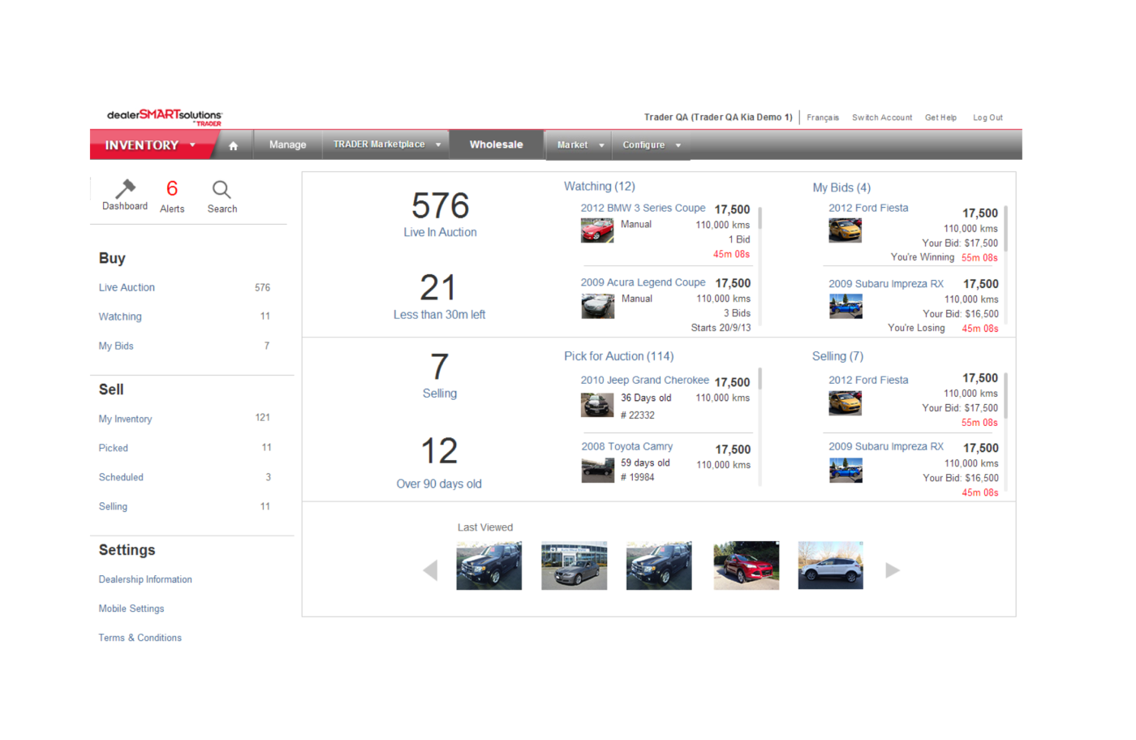
Task: Expand the Market dropdown
Action: 580,145
